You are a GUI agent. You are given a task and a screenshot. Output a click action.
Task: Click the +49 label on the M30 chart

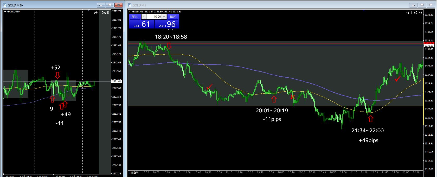66,114
